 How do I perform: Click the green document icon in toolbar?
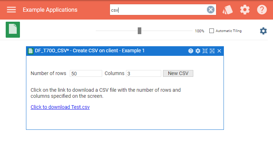tap(13, 30)
